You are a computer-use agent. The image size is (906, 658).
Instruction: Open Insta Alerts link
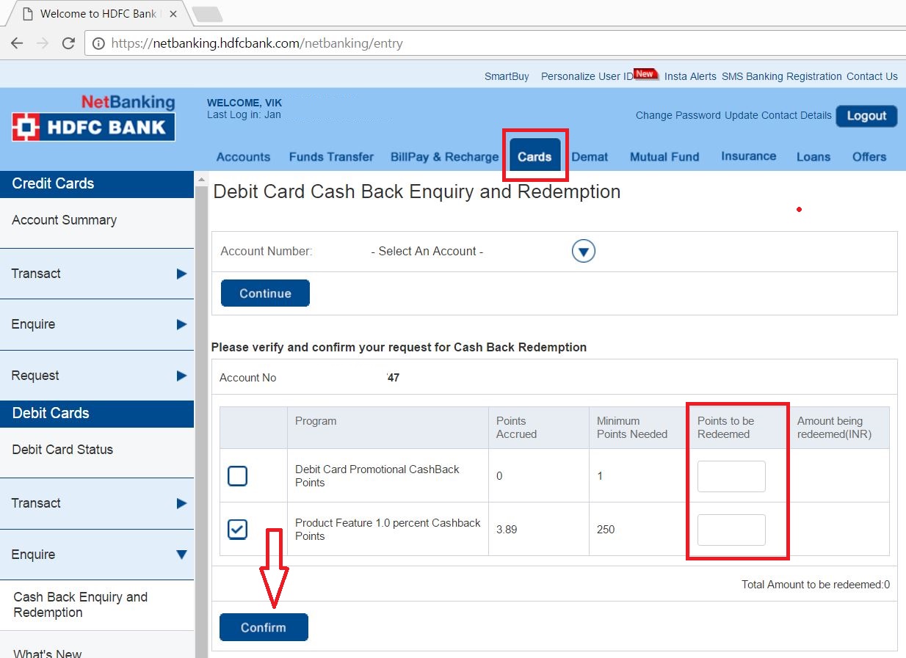(x=690, y=76)
